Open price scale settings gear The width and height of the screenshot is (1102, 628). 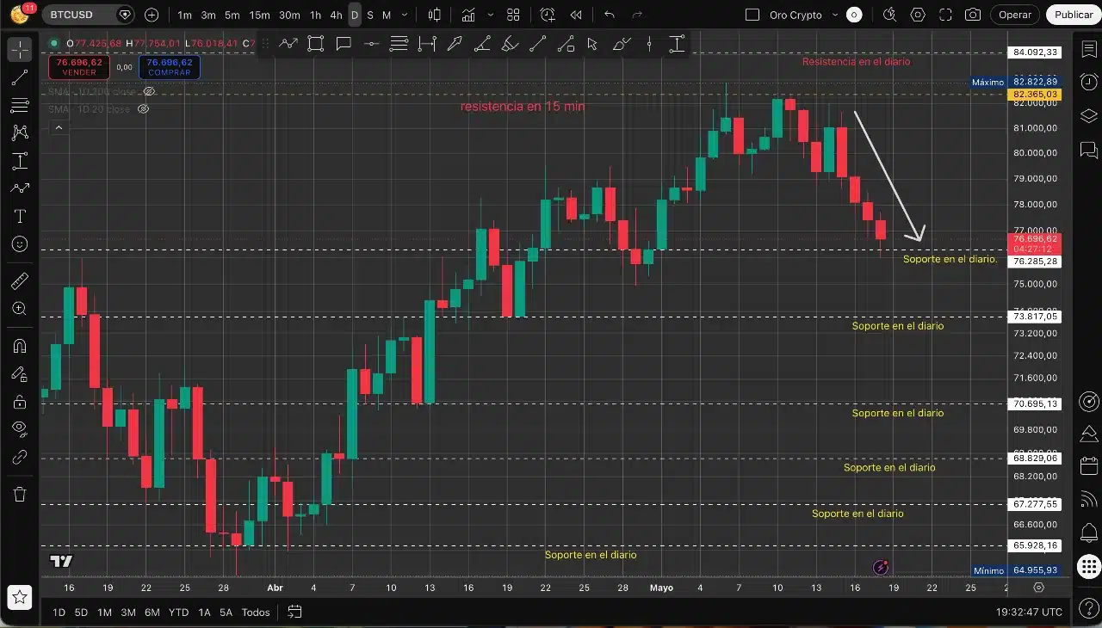1039,588
